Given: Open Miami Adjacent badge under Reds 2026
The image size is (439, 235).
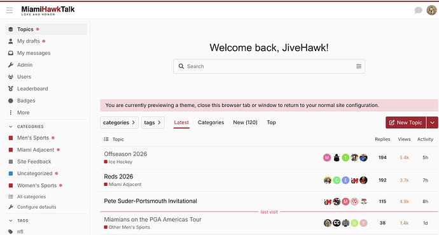Looking at the screenshot, I should click(x=123, y=185).
